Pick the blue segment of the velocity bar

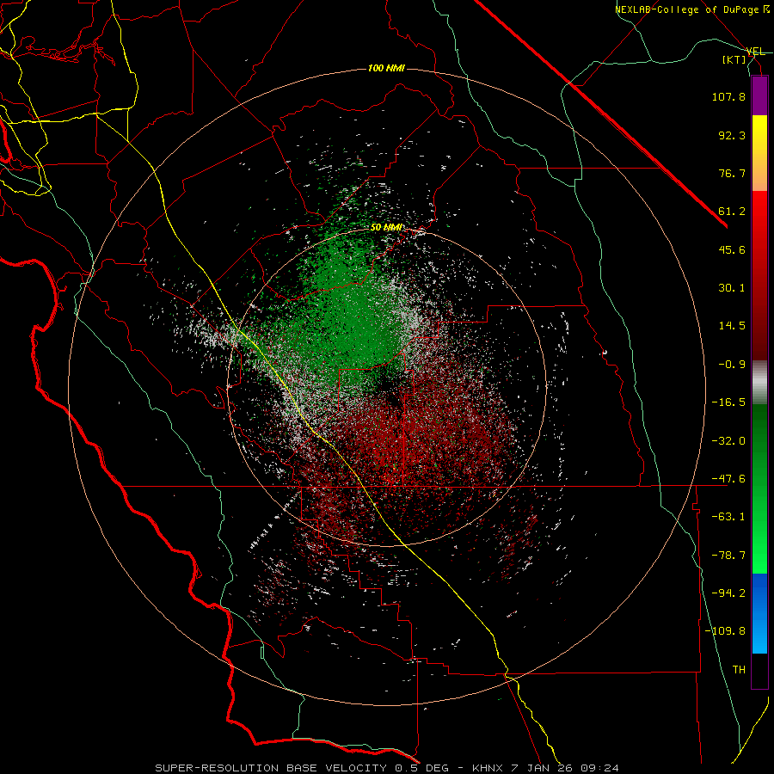[759, 613]
